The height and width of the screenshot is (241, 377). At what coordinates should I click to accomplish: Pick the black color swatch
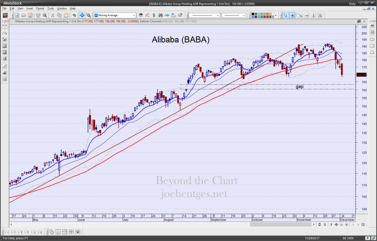[x=253, y=14]
